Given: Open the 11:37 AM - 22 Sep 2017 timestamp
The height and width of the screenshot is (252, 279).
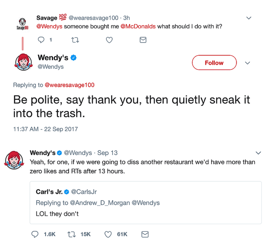Looking at the screenshot, I should (x=46, y=129).
